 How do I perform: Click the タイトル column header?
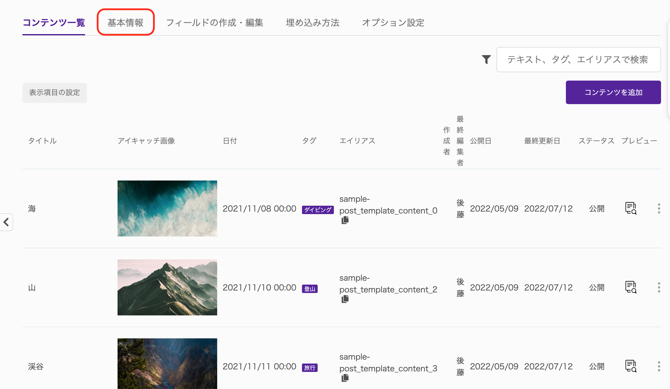pos(43,141)
